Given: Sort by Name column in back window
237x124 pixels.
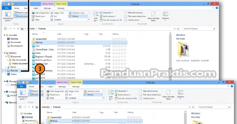Looking at the screenshot, I should tap(35, 34).
